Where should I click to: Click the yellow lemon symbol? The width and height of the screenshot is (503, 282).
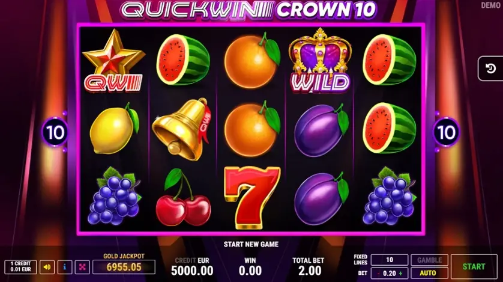coord(114,129)
